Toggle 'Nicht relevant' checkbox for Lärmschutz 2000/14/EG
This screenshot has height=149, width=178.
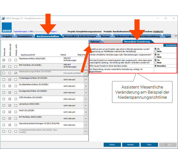(10, 105)
